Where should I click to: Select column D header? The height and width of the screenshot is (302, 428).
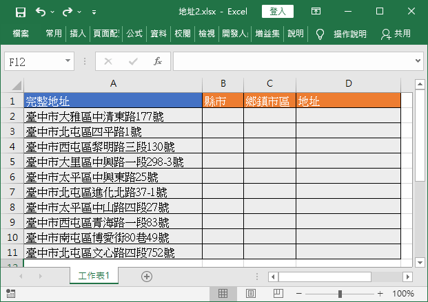pos(348,83)
